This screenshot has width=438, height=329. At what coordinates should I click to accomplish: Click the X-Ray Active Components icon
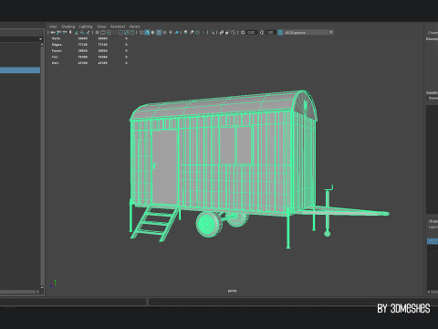coord(227,32)
